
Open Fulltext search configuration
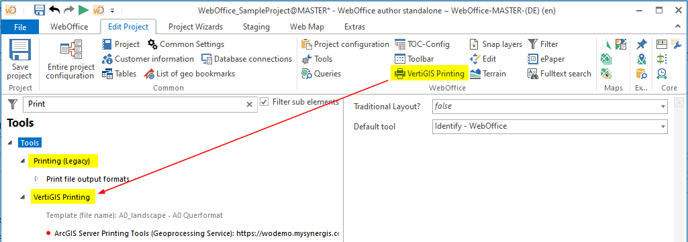click(x=559, y=74)
